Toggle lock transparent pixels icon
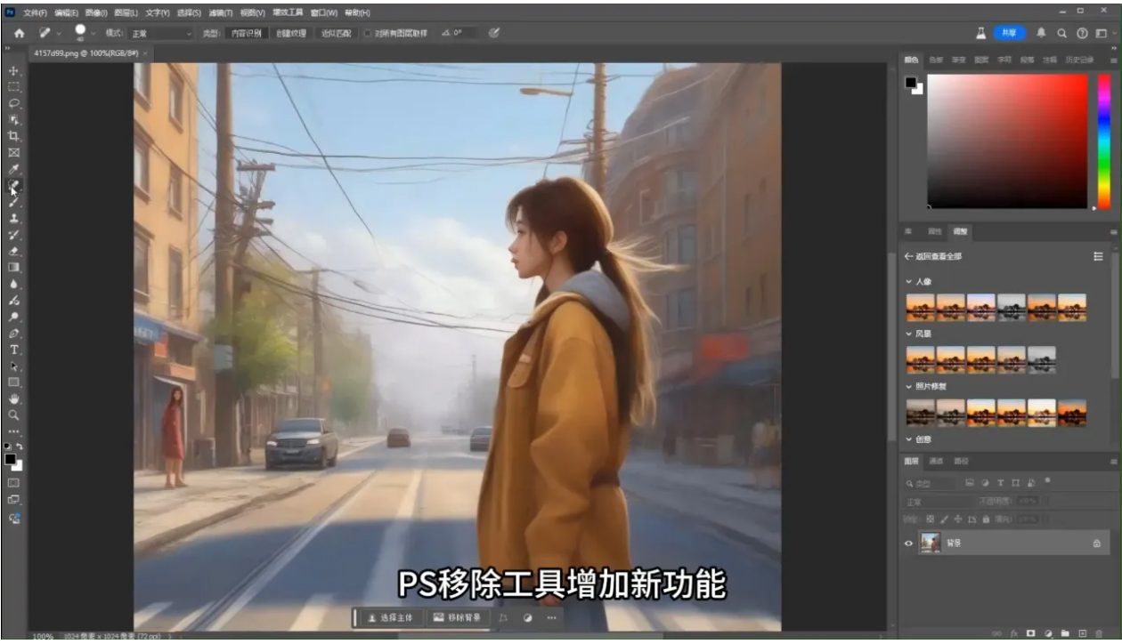The height and width of the screenshot is (644, 1122). pos(931,519)
